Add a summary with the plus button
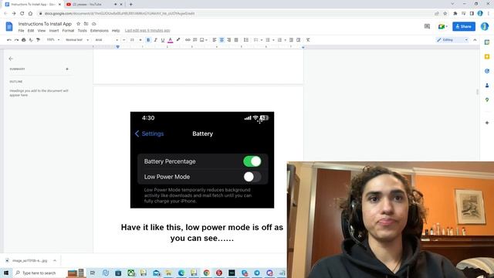The width and height of the screenshot is (494, 278). 67,69
